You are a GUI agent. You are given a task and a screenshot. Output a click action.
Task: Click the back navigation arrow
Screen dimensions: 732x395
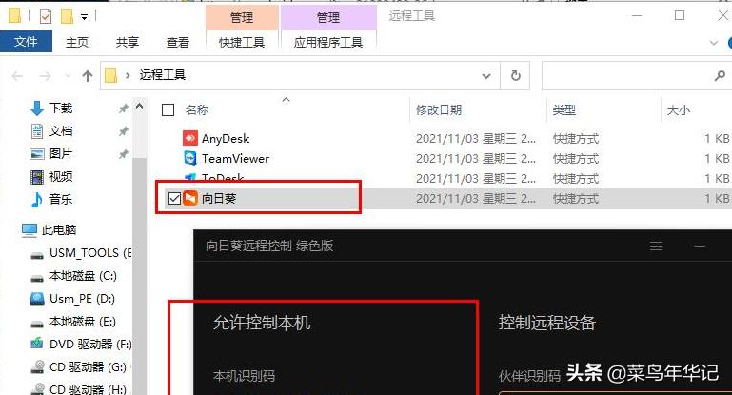pyautogui.click(x=17, y=75)
